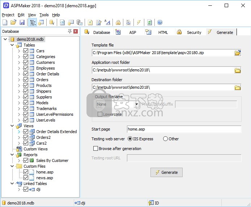Click the Template file path field
The width and height of the screenshot is (251, 207).
pyautogui.click(x=163, y=53)
